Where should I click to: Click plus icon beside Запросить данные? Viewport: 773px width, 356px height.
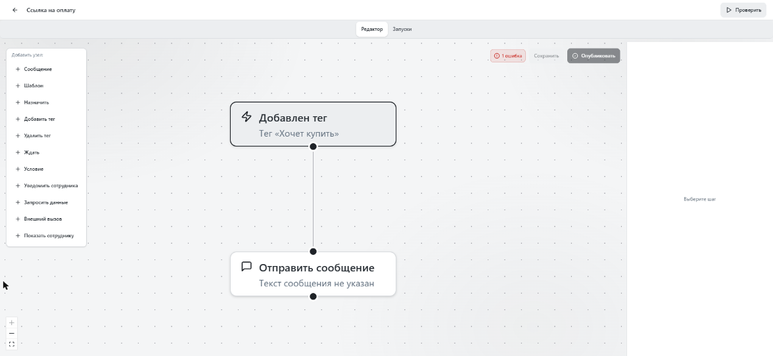(18, 202)
